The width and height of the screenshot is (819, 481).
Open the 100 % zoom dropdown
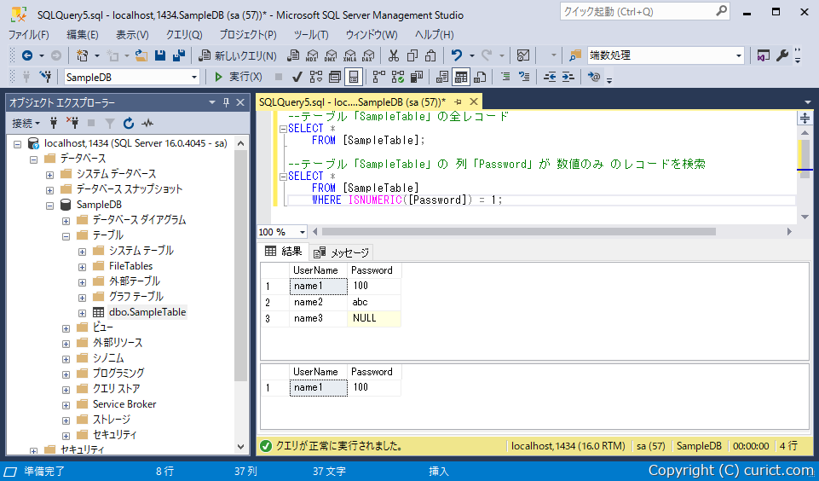click(302, 232)
